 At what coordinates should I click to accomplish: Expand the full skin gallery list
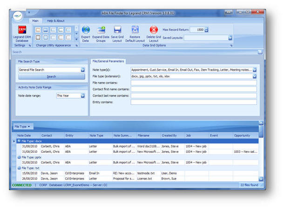76,39
